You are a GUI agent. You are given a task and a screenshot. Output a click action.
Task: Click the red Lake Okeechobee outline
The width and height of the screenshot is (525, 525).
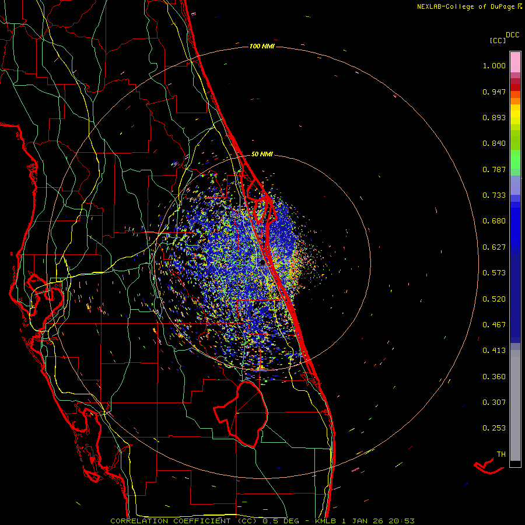click(x=241, y=414)
